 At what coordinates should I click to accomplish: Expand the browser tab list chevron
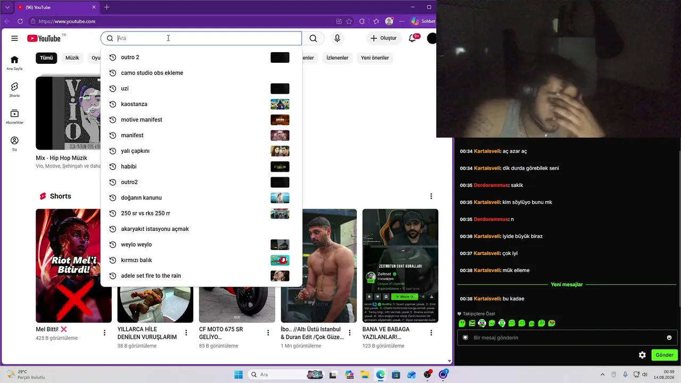(x=7, y=7)
